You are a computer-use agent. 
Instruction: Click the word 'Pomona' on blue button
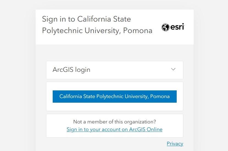(160, 96)
